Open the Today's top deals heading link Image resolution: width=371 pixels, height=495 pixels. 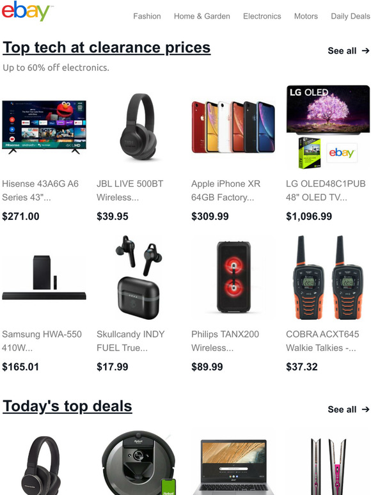pos(67,406)
